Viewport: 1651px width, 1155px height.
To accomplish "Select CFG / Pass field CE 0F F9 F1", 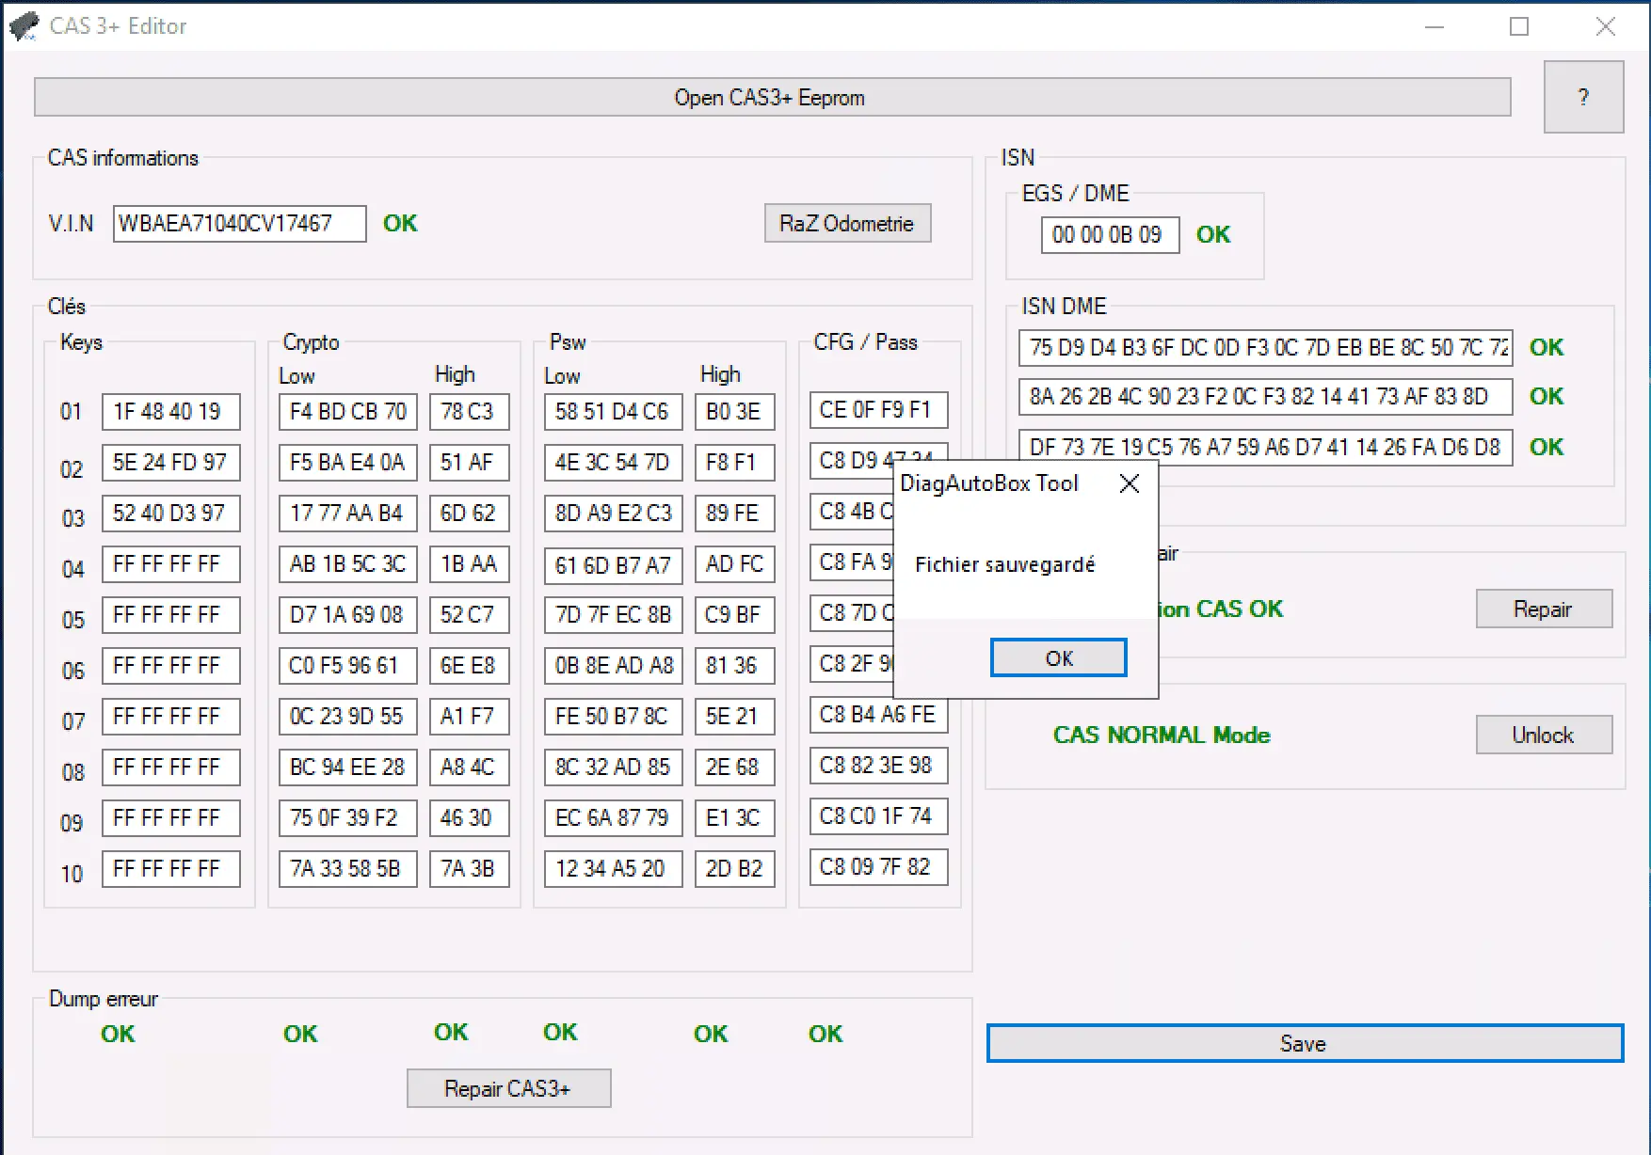I will coord(878,409).
